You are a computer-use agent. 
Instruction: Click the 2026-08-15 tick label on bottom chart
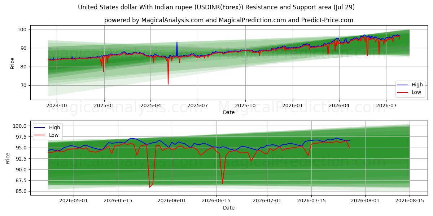click(410, 201)
